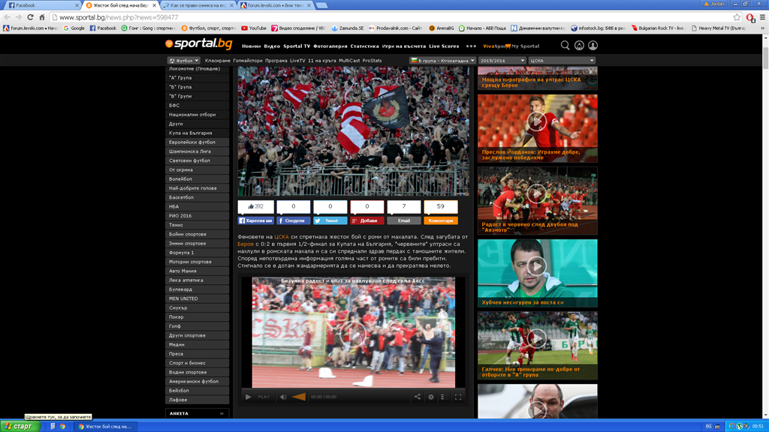Image resolution: width=769 pixels, height=432 pixels.
Task: Open YouTube bookmark in bookmarks bar
Action: [254, 28]
